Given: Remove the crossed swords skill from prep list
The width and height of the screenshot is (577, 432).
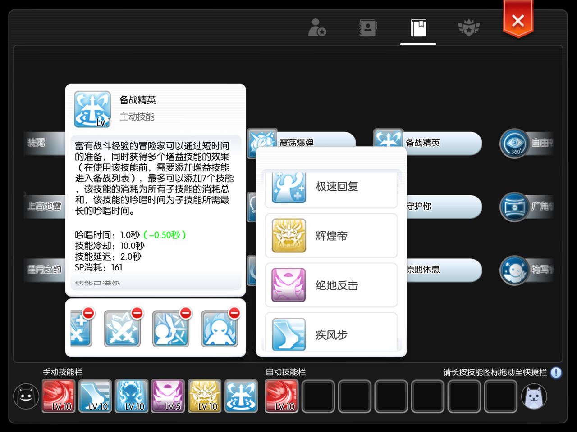Looking at the screenshot, I should [137, 313].
